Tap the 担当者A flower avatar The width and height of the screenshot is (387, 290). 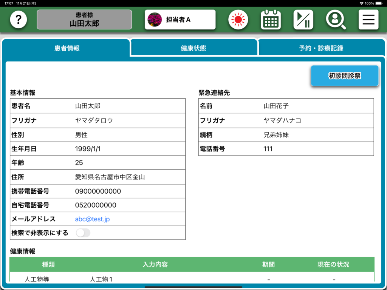pos(155,20)
